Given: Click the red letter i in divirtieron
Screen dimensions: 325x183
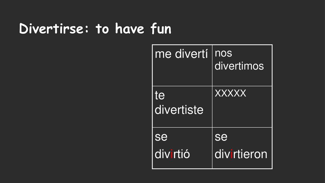Looking at the screenshot, I should 231,154.
